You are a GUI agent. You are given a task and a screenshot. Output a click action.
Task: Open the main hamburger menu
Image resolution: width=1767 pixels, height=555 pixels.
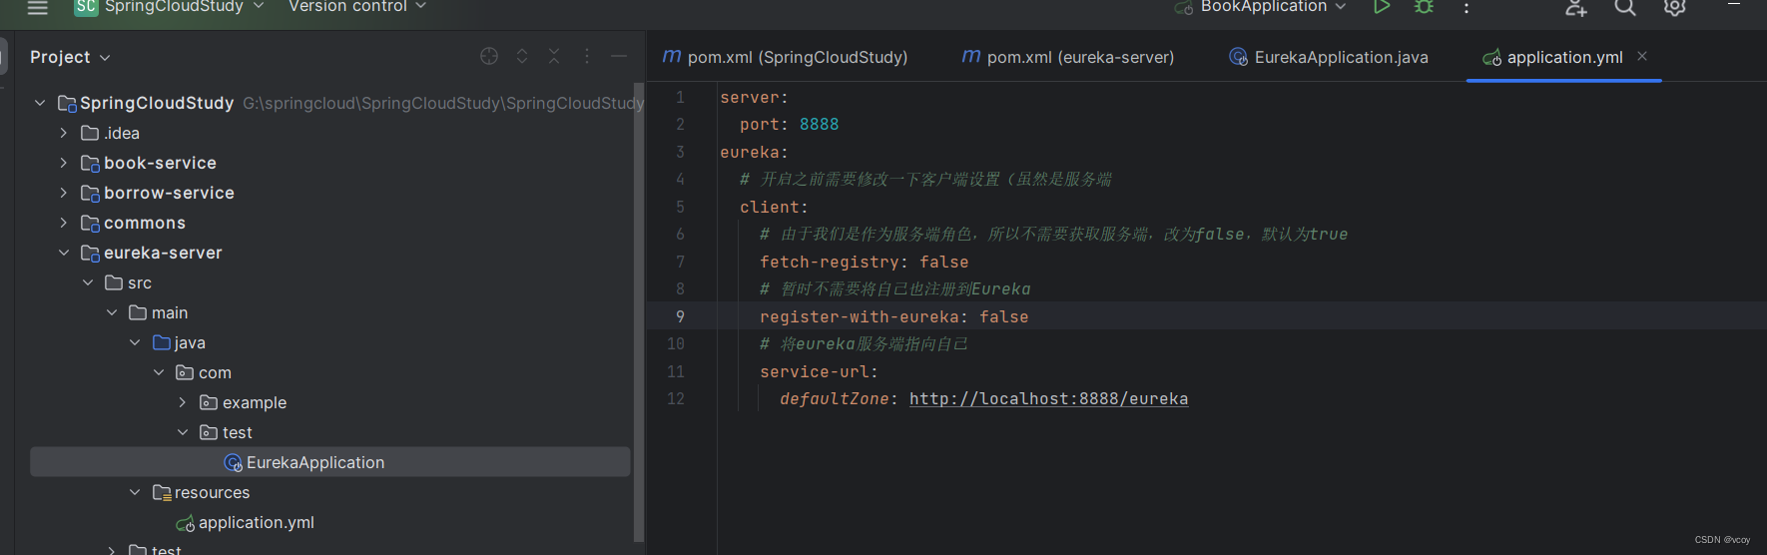pyautogui.click(x=38, y=8)
